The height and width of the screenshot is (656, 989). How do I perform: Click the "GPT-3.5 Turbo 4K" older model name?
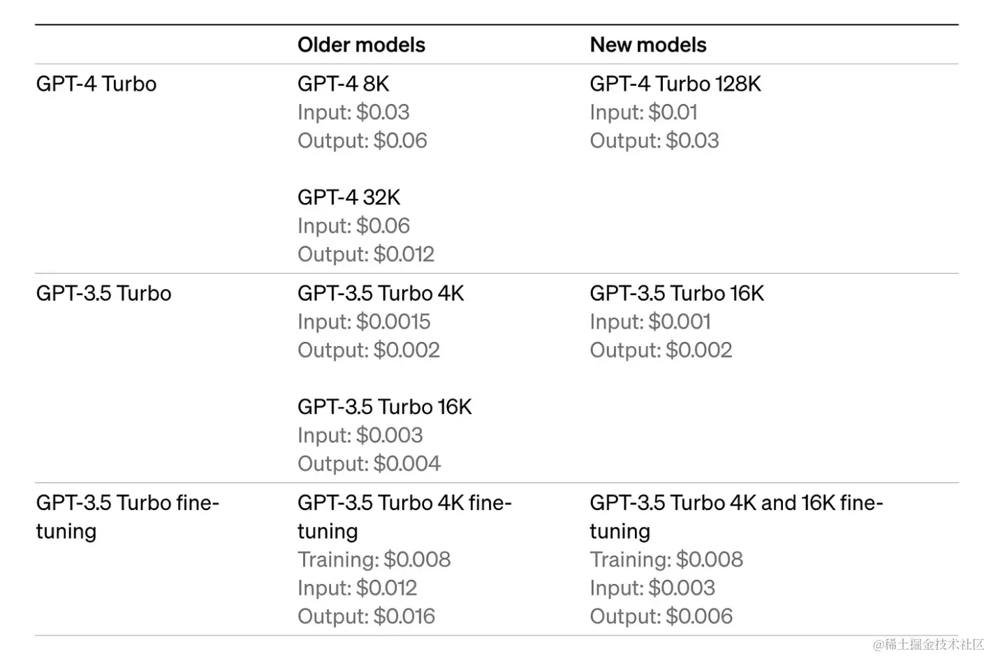click(x=381, y=294)
